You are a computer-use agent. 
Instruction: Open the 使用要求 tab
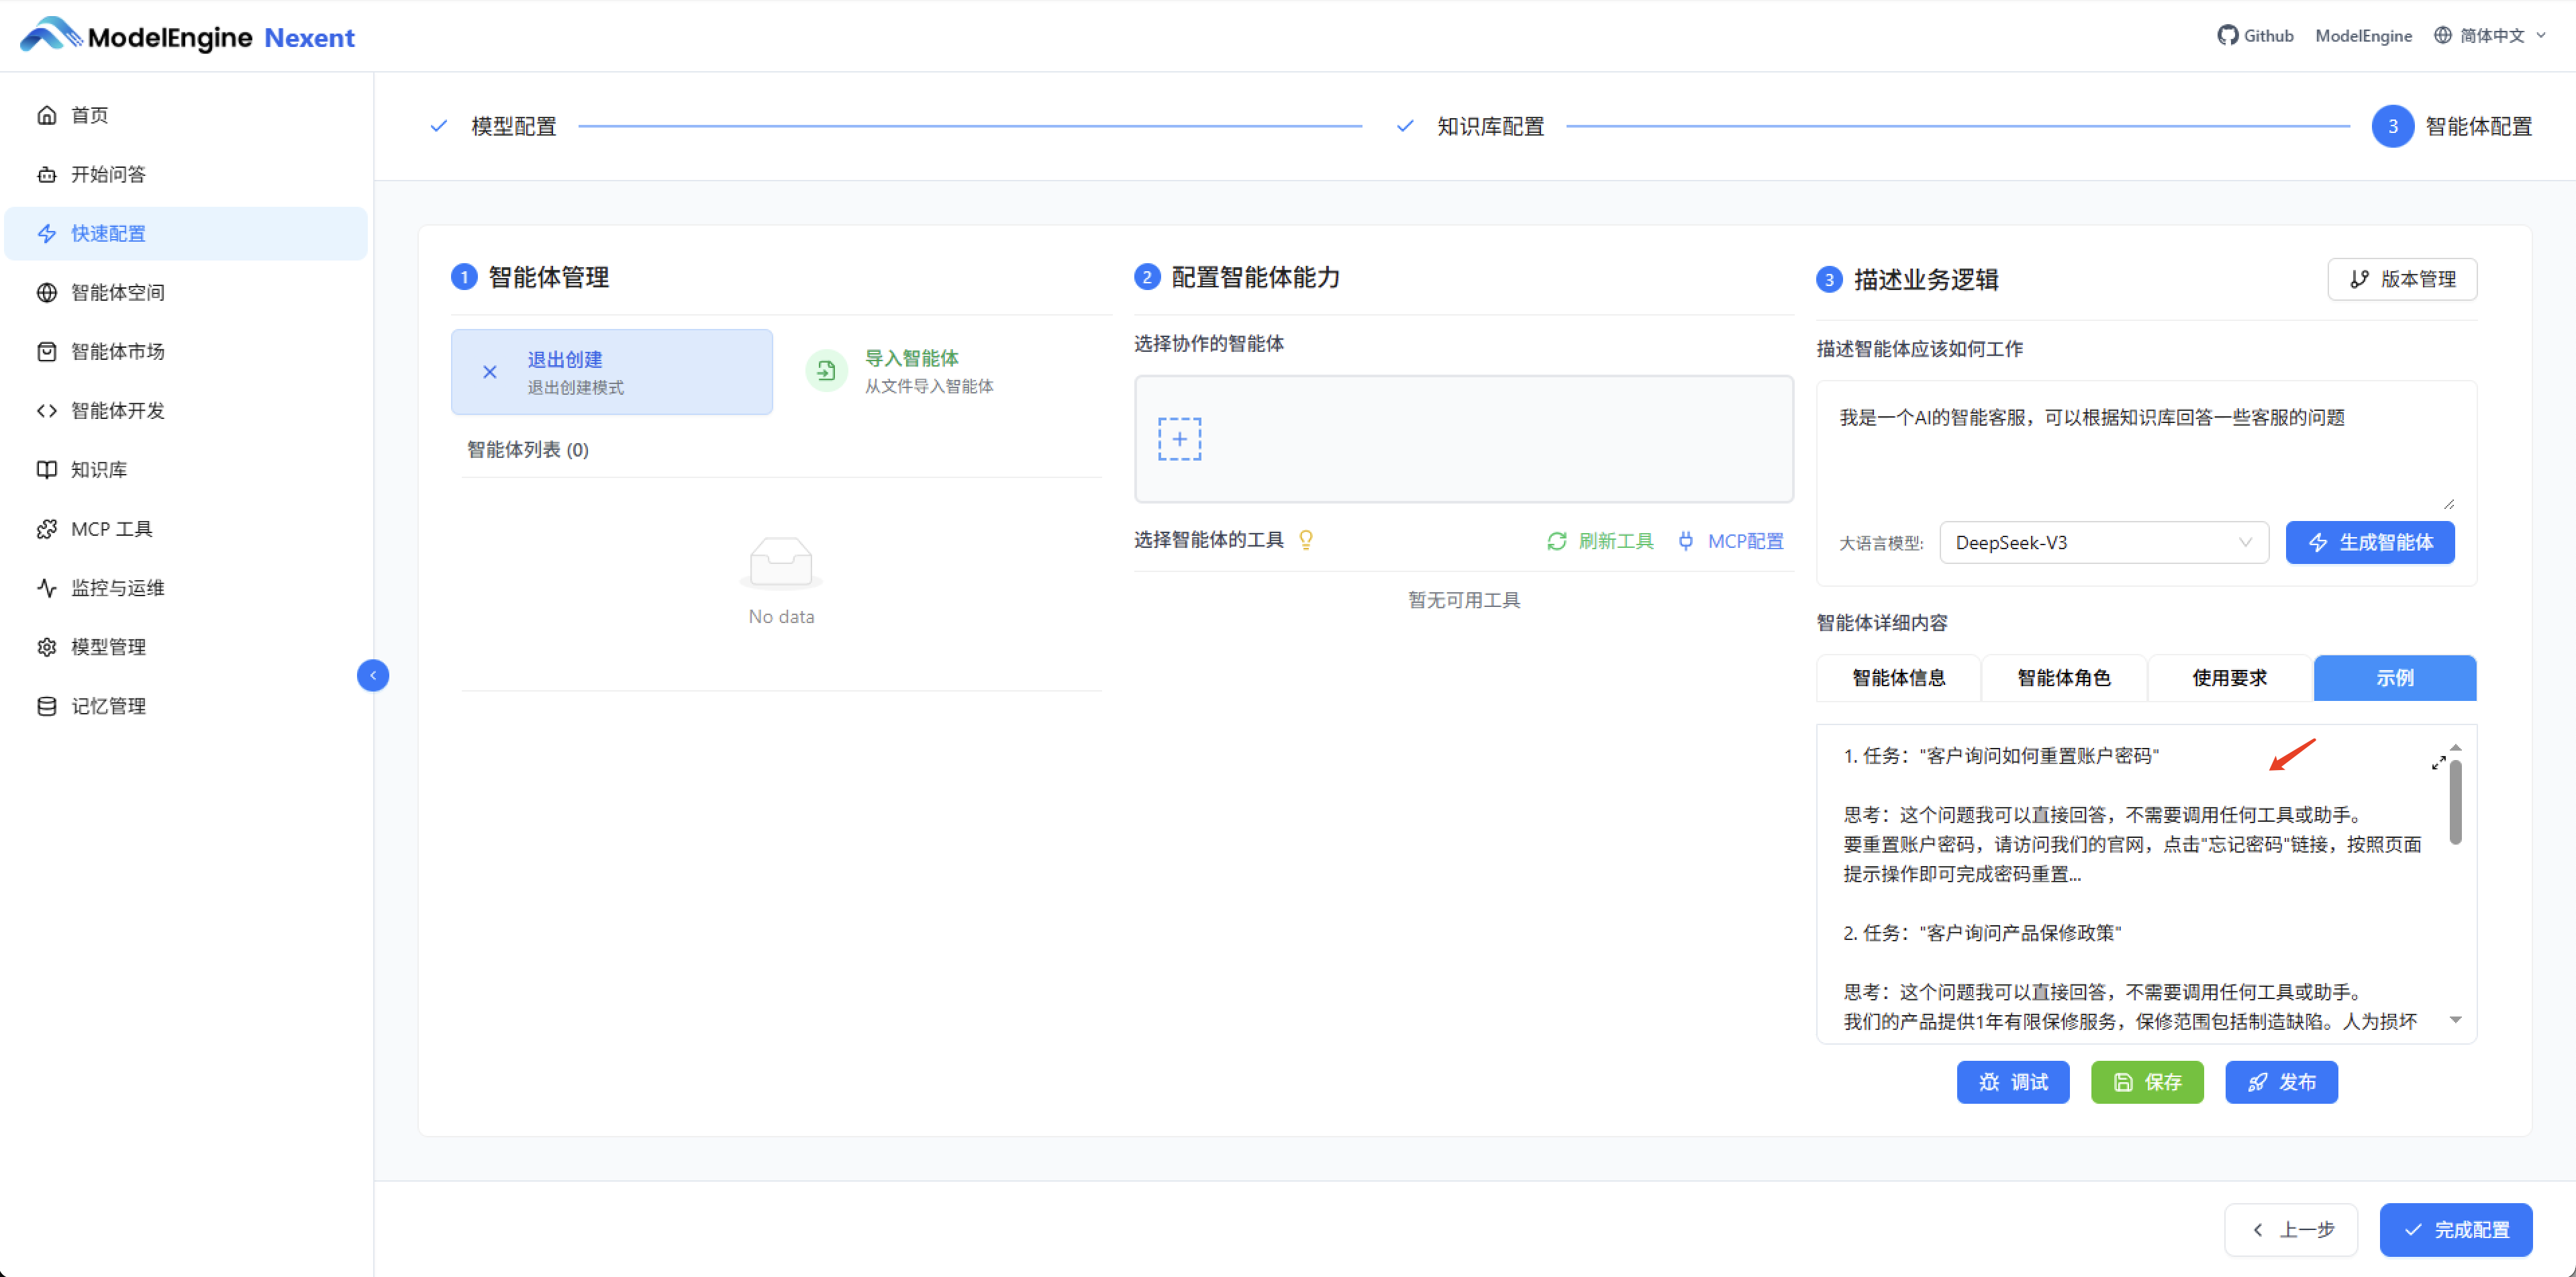pos(2228,678)
